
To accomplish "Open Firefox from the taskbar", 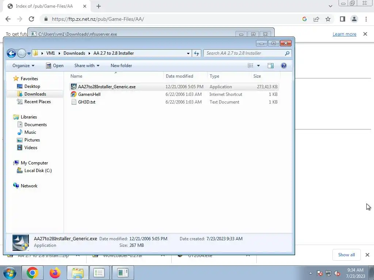I will tap(55, 273).
